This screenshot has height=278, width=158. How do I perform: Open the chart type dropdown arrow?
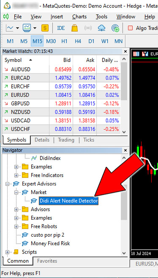click(x=18, y=28)
